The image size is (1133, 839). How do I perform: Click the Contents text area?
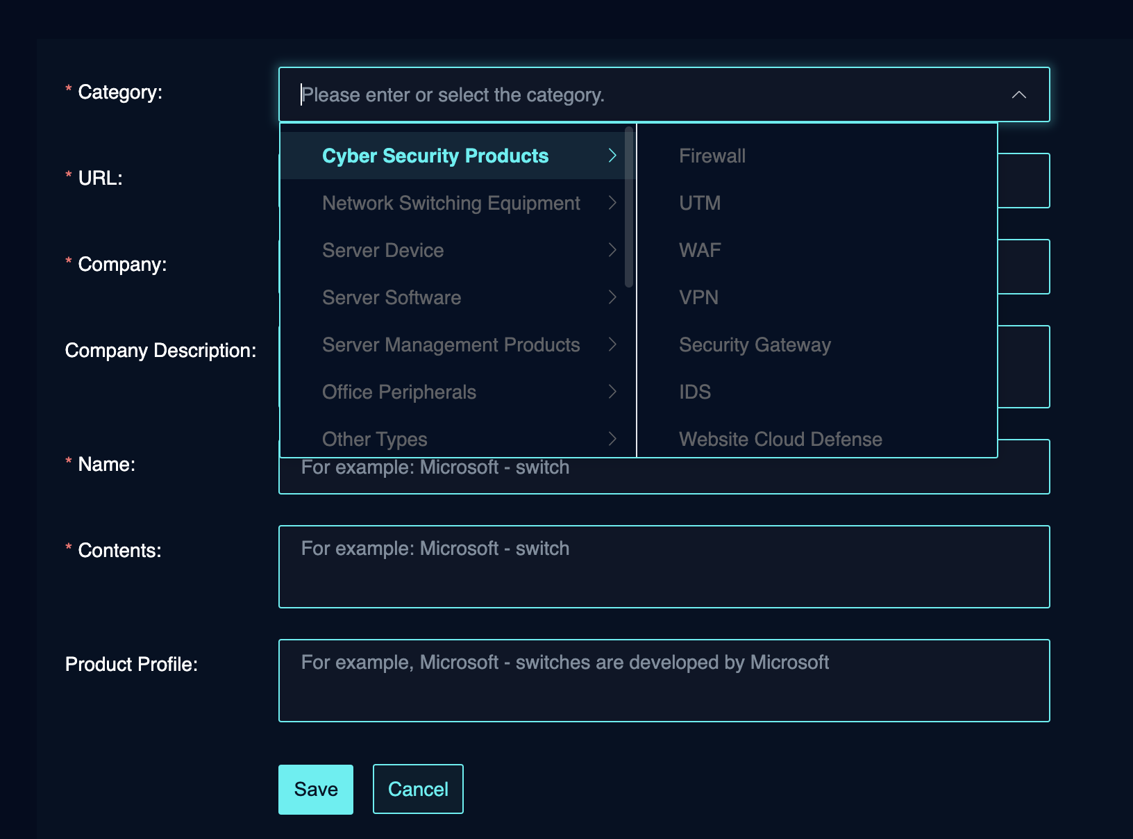coord(664,567)
